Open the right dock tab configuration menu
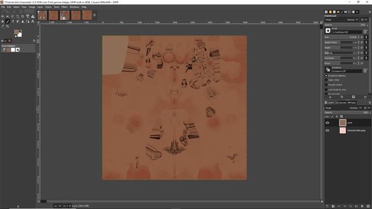This screenshot has width=372, height=209. pyautogui.click(x=370, y=12)
